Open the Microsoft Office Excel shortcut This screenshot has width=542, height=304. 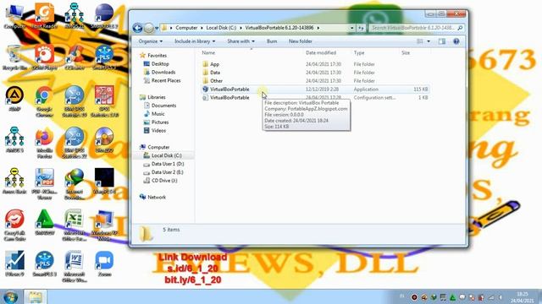74,225
